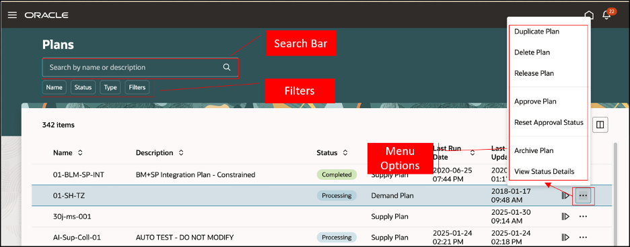The width and height of the screenshot is (630, 247).
Task: Open the notifications bell
Action: pos(606,15)
